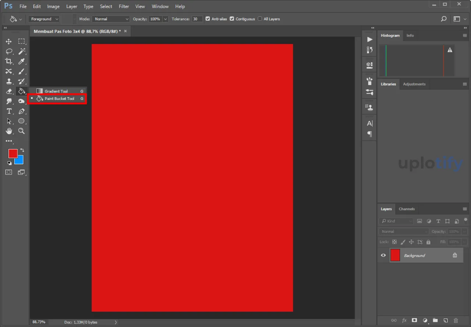
Task: Open the Character panel icon
Action: (369, 123)
